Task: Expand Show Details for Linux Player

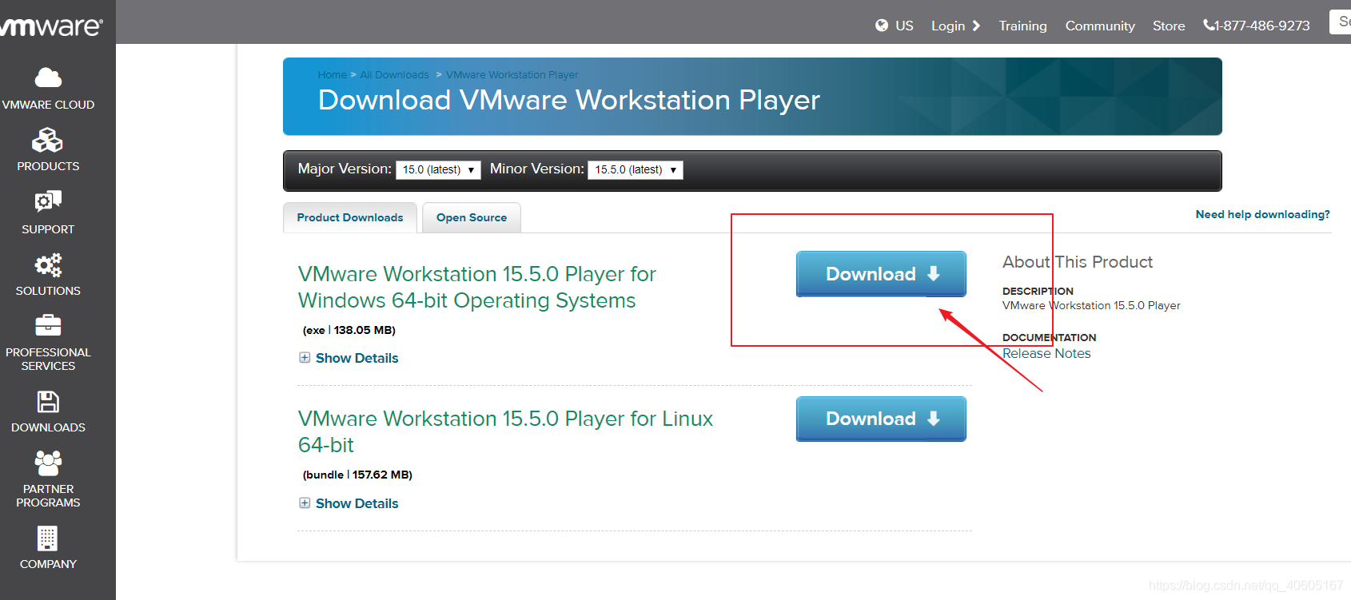Action: point(357,503)
